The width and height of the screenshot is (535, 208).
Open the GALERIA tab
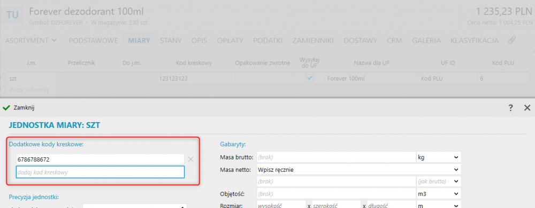(x=426, y=41)
